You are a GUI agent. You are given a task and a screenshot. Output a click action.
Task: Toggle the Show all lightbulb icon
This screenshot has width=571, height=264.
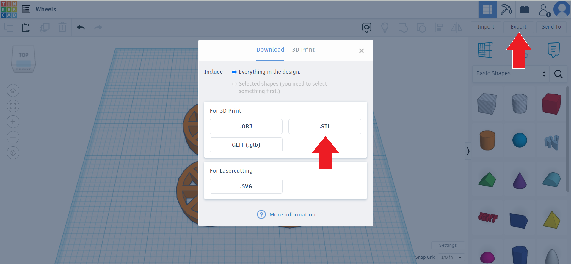click(385, 28)
